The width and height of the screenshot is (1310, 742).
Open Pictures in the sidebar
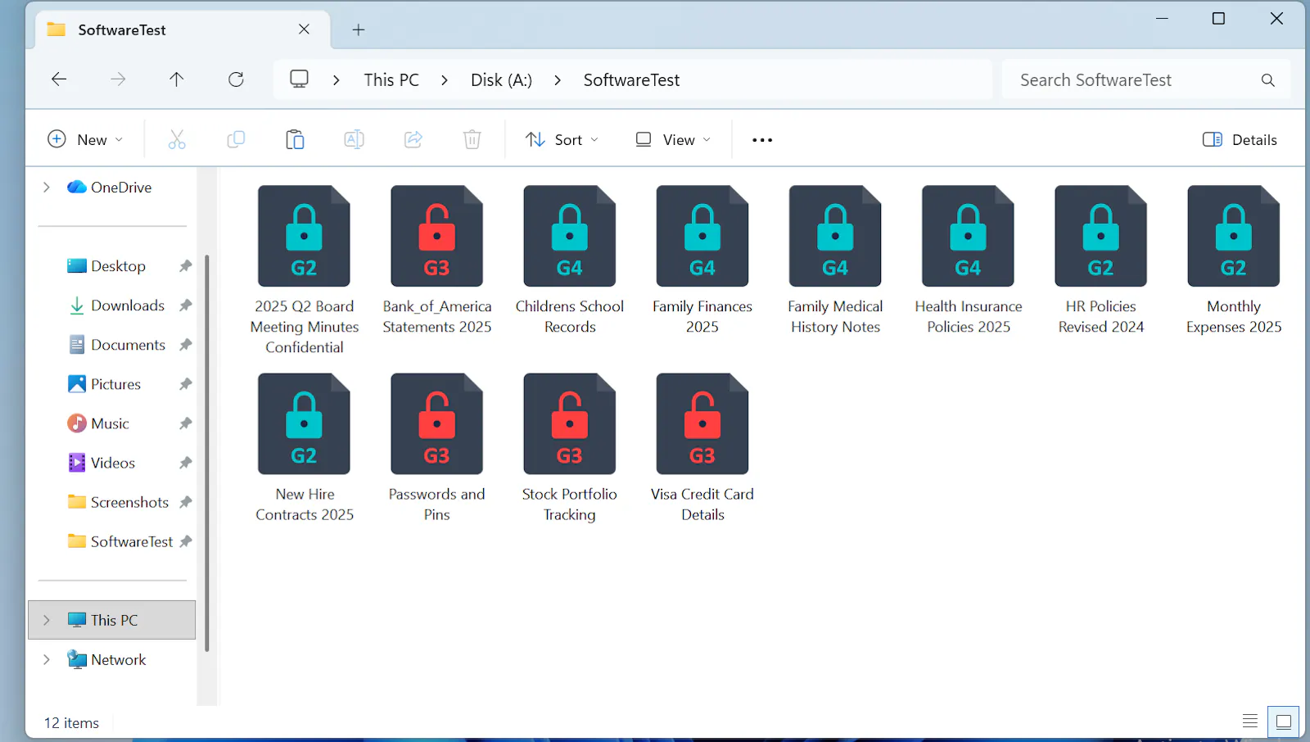pyautogui.click(x=115, y=384)
